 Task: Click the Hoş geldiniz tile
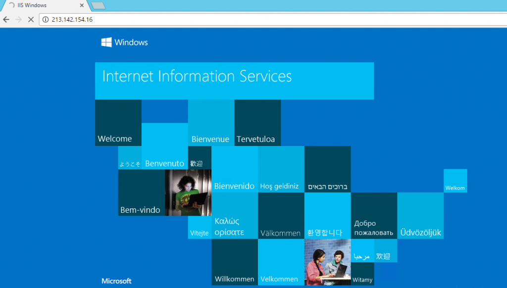(x=281, y=169)
